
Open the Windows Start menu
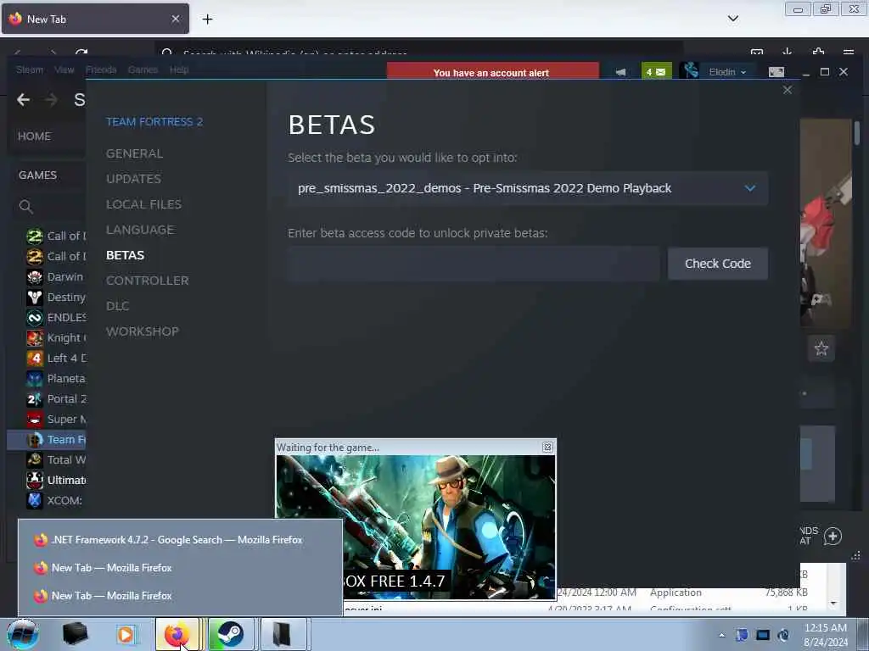pos(22,634)
